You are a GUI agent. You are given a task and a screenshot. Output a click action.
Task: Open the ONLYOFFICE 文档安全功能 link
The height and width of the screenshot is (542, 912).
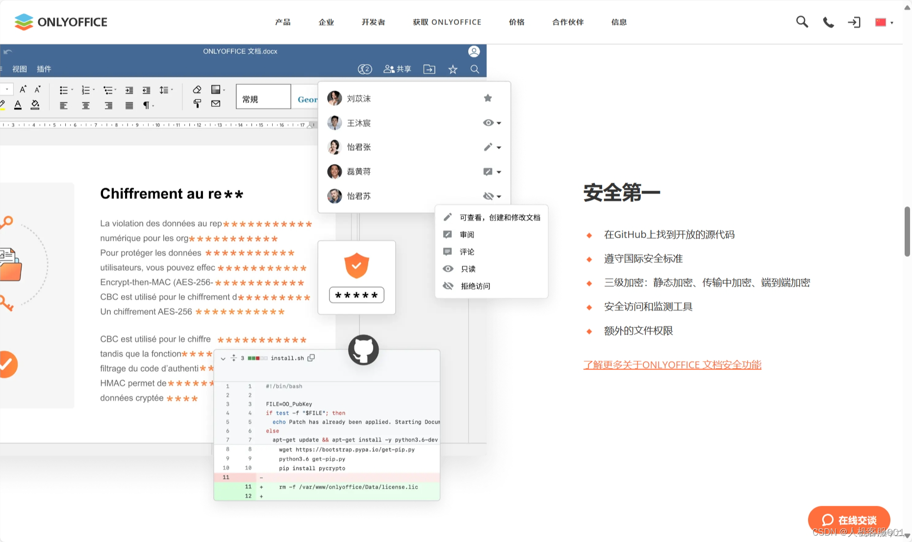tap(672, 365)
